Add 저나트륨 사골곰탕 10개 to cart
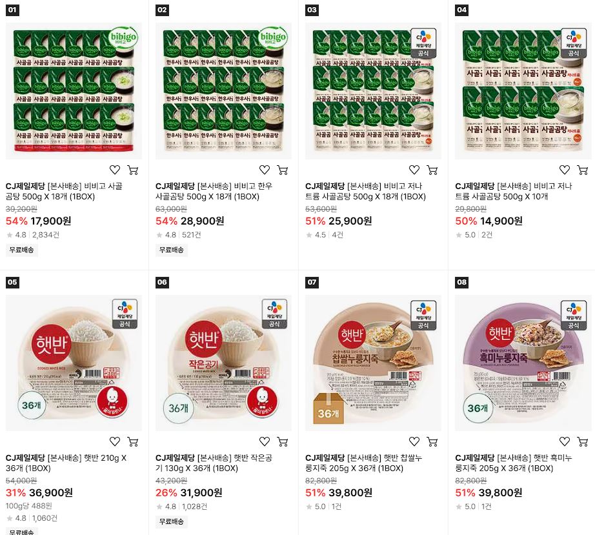 pyautogui.click(x=582, y=170)
